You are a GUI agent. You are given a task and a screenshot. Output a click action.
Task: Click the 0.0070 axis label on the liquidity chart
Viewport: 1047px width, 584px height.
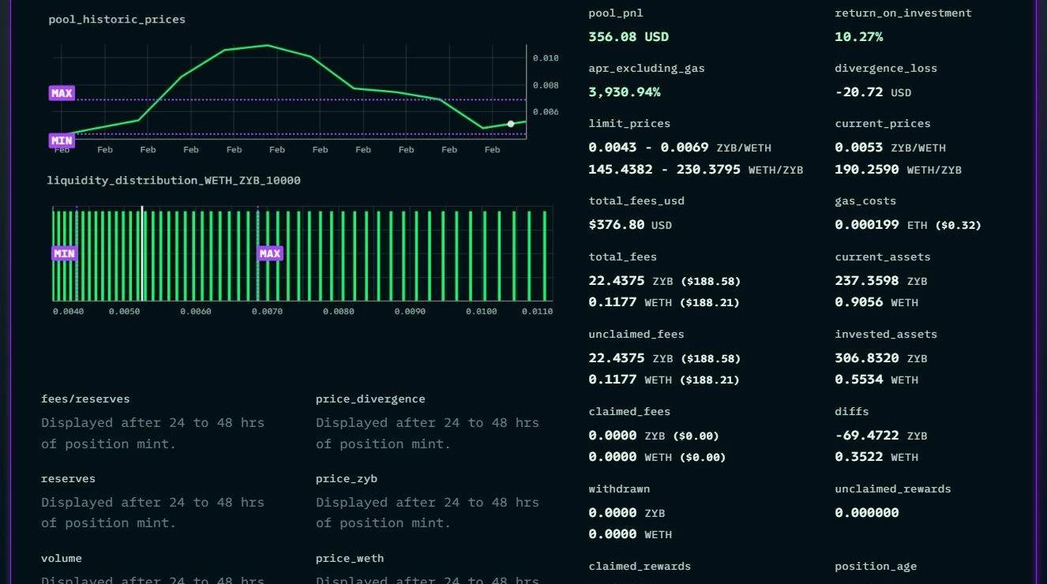pos(267,312)
